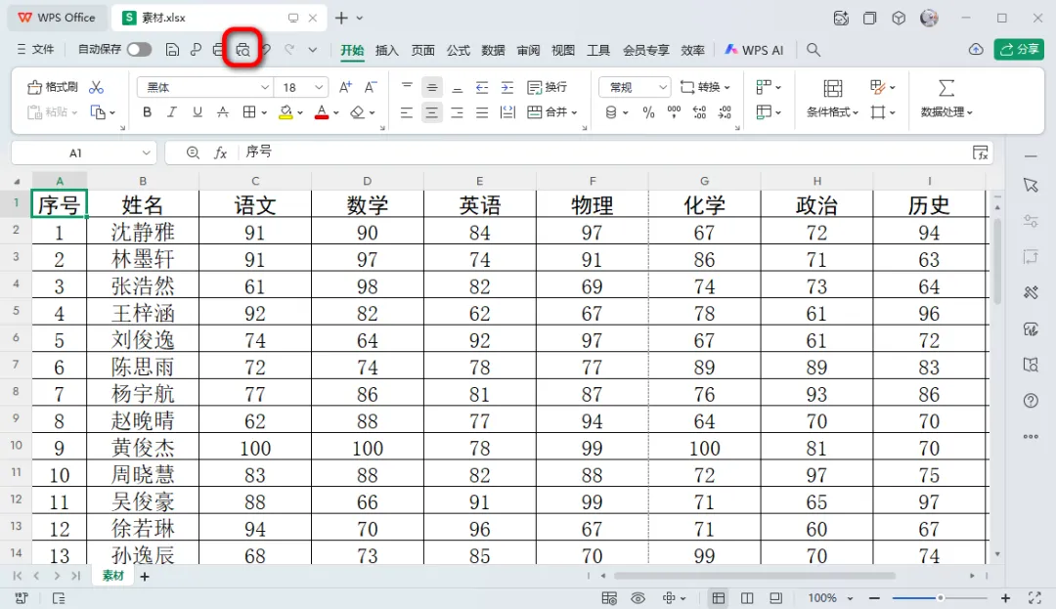Select the 素材 sheet tab
The width and height of the screenshot is (1056, 609).
(x=113, y=576)
